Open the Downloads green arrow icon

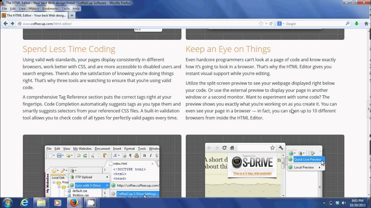[x=357, y=24]
